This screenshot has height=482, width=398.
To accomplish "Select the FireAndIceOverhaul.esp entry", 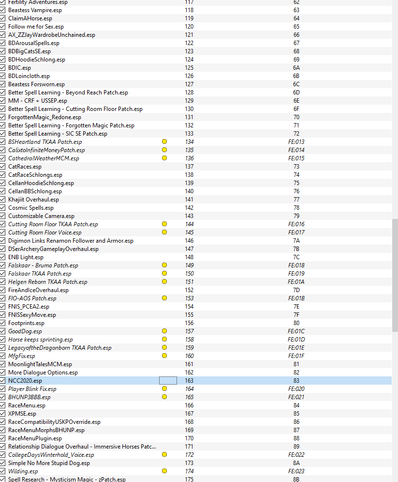I will click(196, 290).
